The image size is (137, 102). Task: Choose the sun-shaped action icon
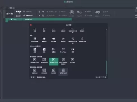coord(63,40)
